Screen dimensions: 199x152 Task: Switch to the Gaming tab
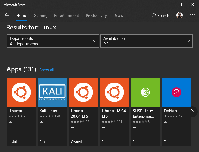point(41,16)
